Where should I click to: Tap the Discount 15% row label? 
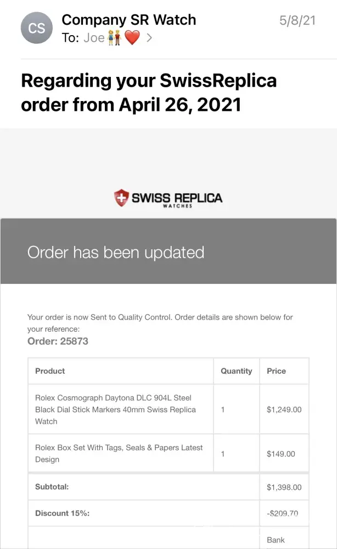point(62,513)
